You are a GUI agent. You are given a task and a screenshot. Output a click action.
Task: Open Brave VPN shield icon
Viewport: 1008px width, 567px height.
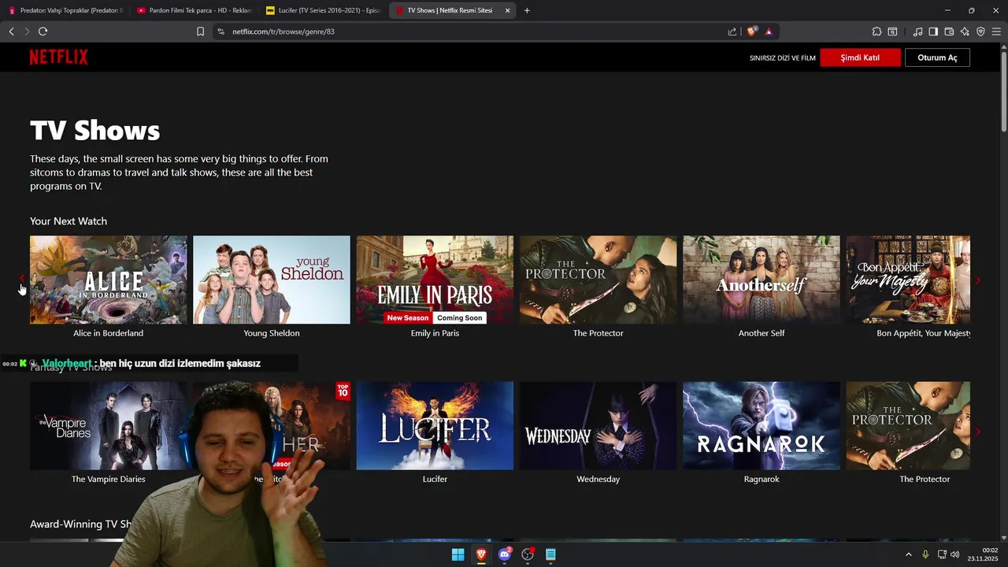pyautogui.click(x=980, y=31)
